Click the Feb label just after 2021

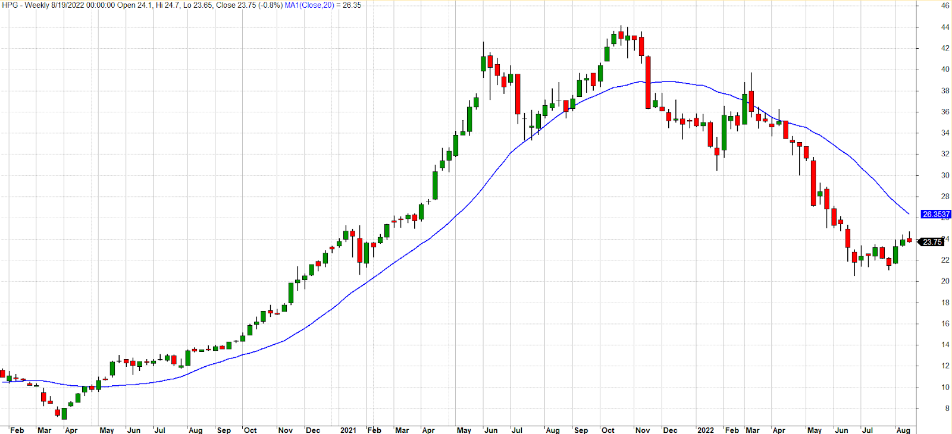tap(374, 430)
